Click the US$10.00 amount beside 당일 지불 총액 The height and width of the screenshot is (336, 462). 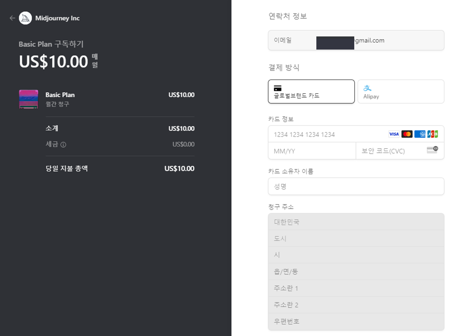tap(179, 169)
